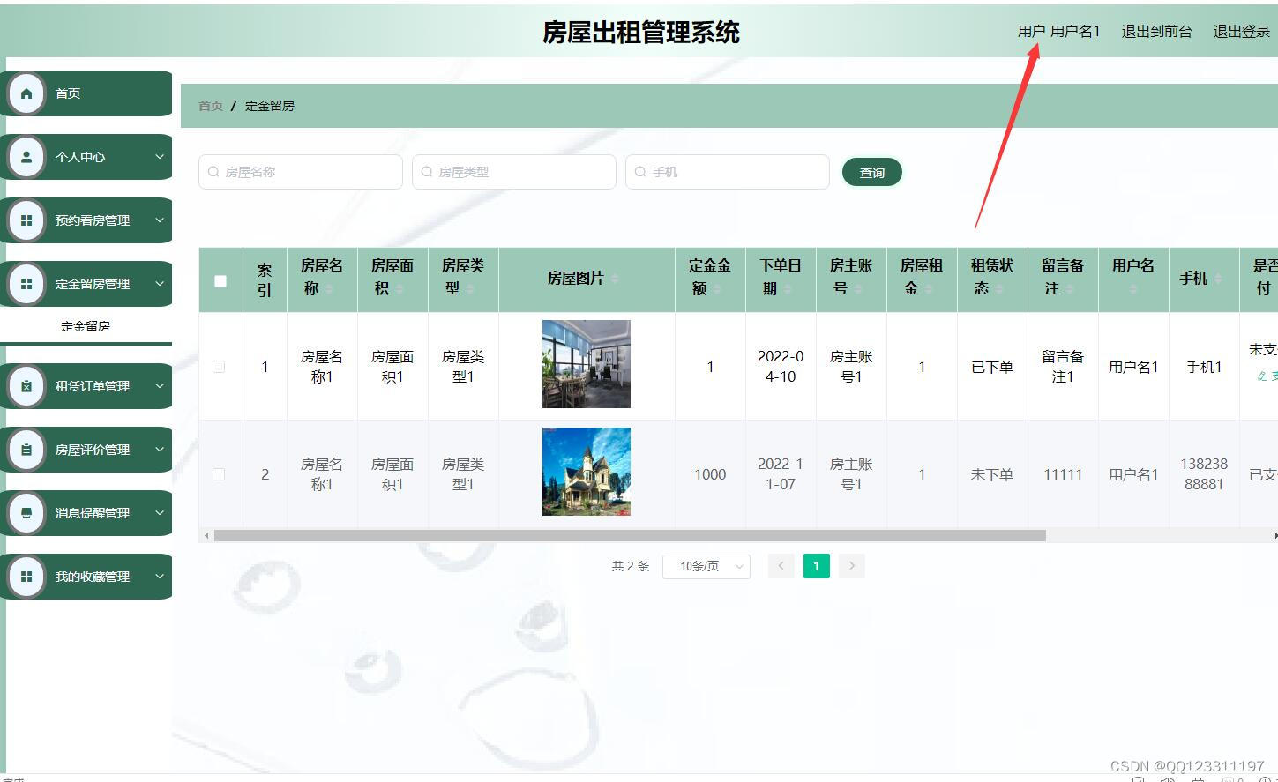Image resolution: width=1278 pixels, height=782 pixels.
Task: Open 我的收藏管理 sidebar menu
Action: 86,577
